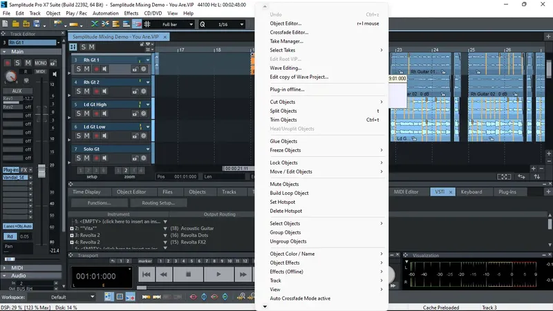Toggle the record arm button in the Track Editor
553x311 pixels.
[x=7, y=63]
